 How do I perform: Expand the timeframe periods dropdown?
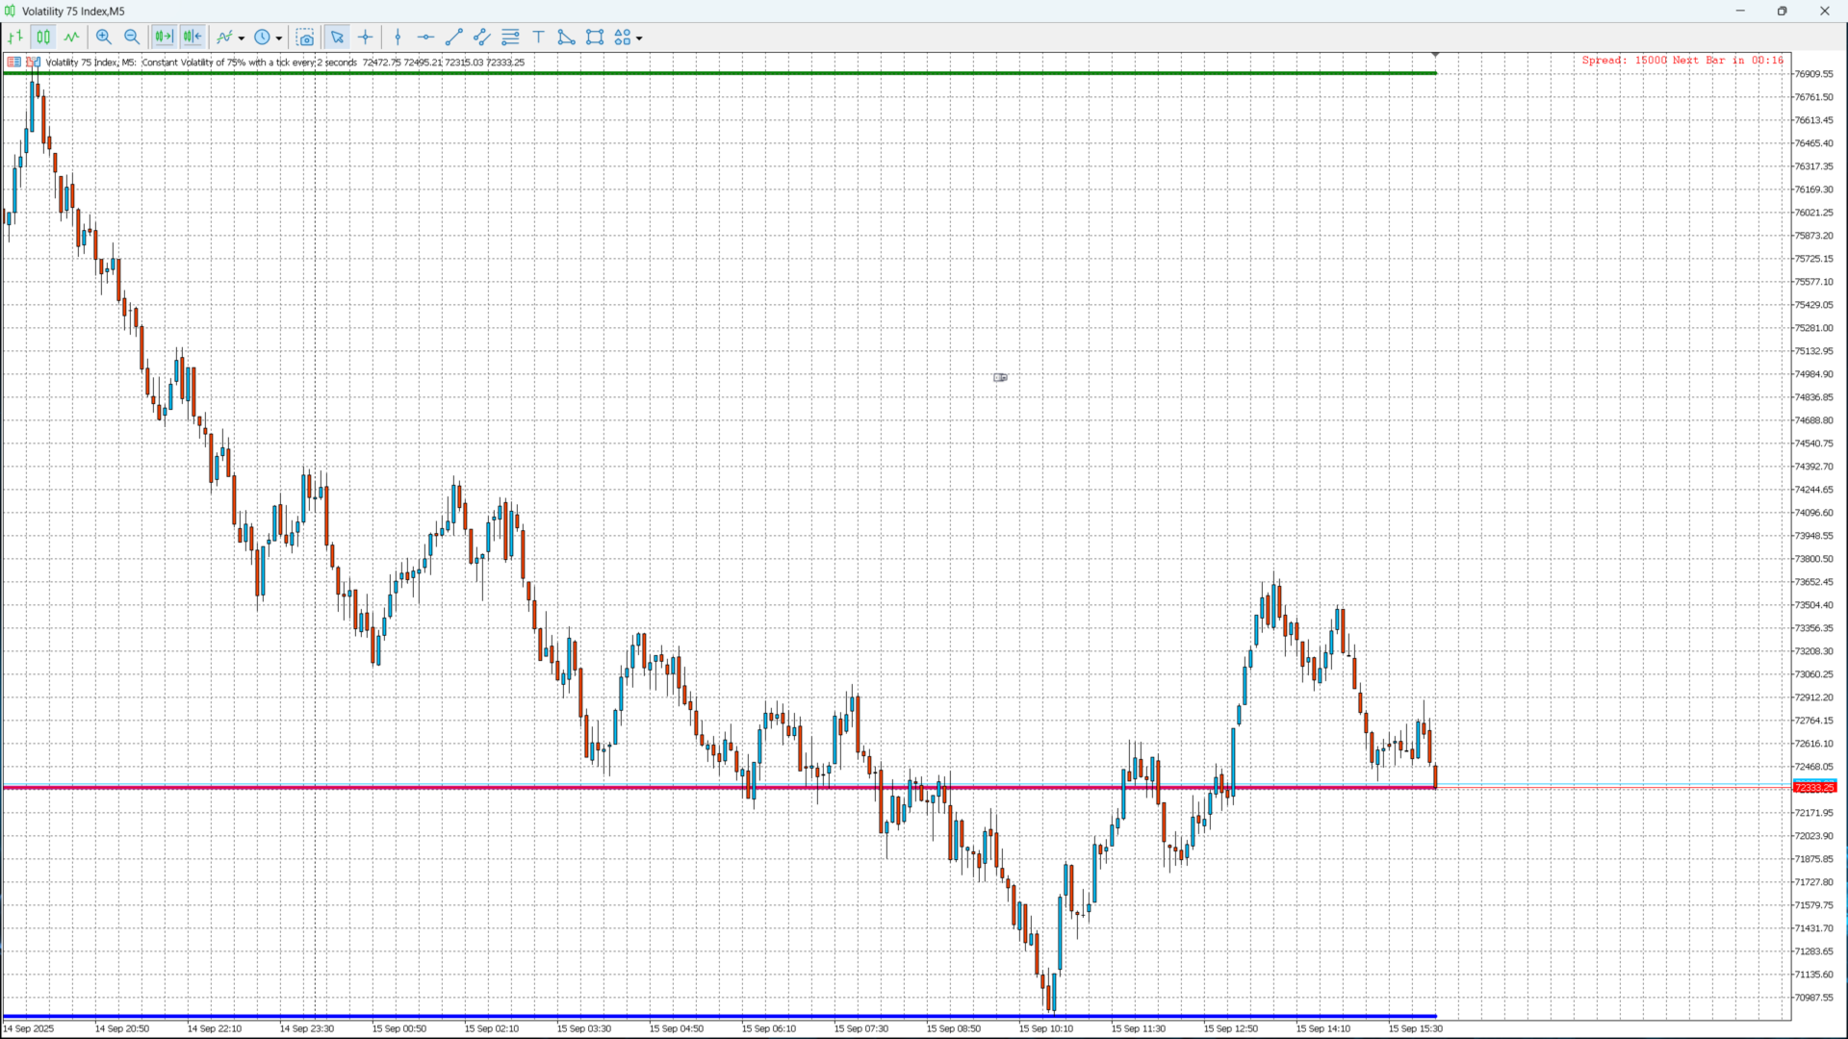coord(279,38)
